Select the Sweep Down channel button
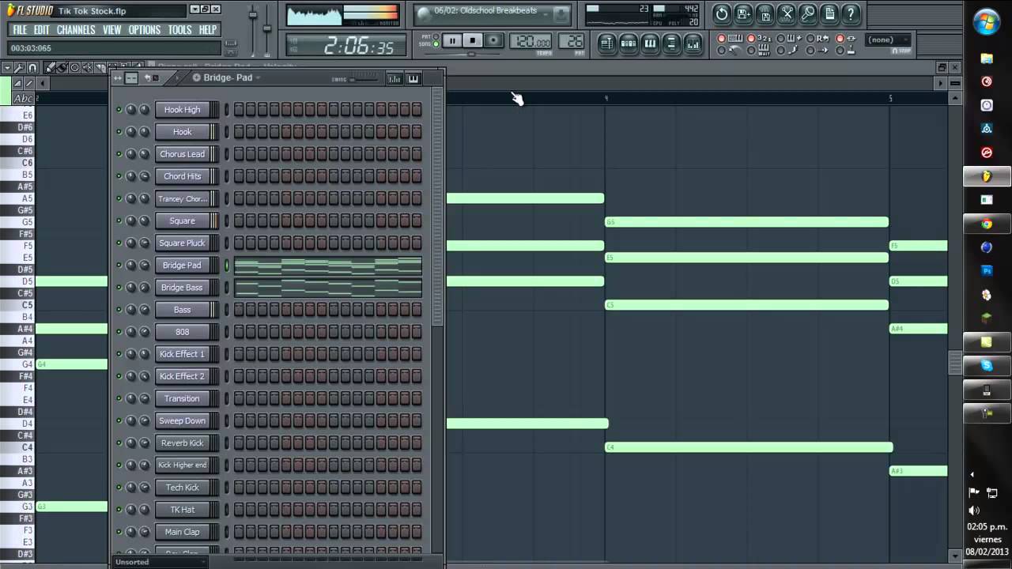This screenshot has height=569, width=1012. 182,421
